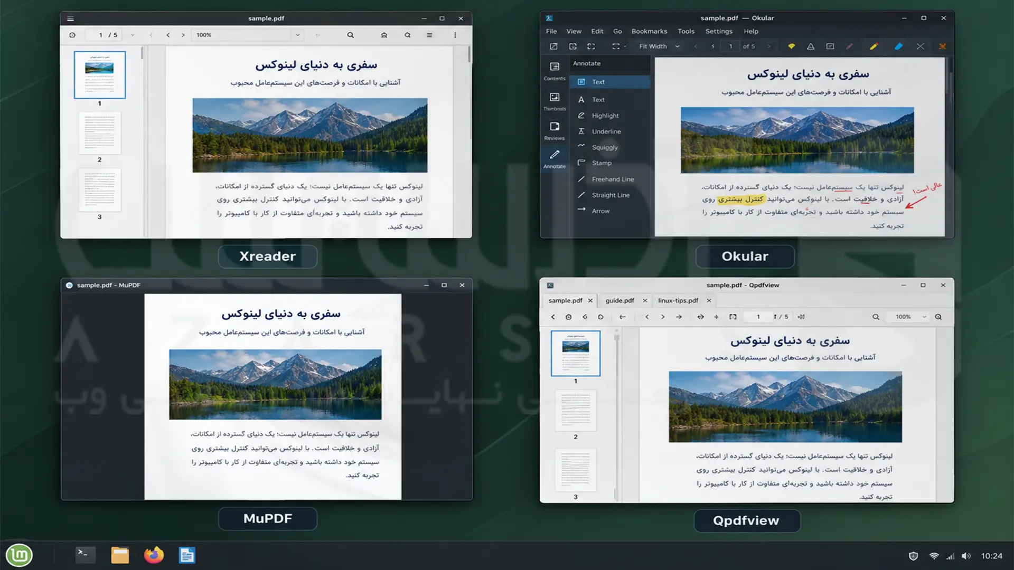Open the Go menu in Okular
Image resolution: width=1014 pixels, height=570 pixels.
pyautogui.click(x=617, y=31)
